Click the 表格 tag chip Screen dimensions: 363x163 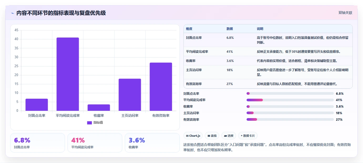click(212, 136)
